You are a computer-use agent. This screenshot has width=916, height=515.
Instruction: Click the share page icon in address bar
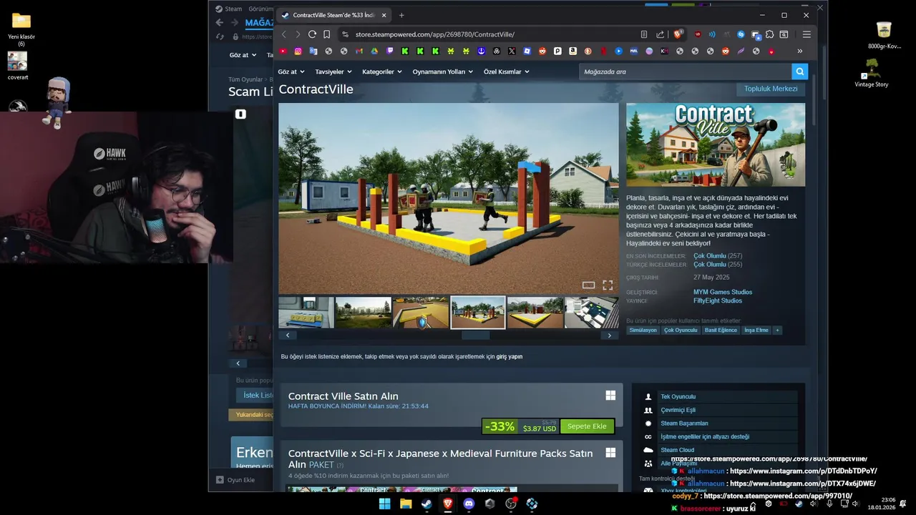click(x=660, y=34)
